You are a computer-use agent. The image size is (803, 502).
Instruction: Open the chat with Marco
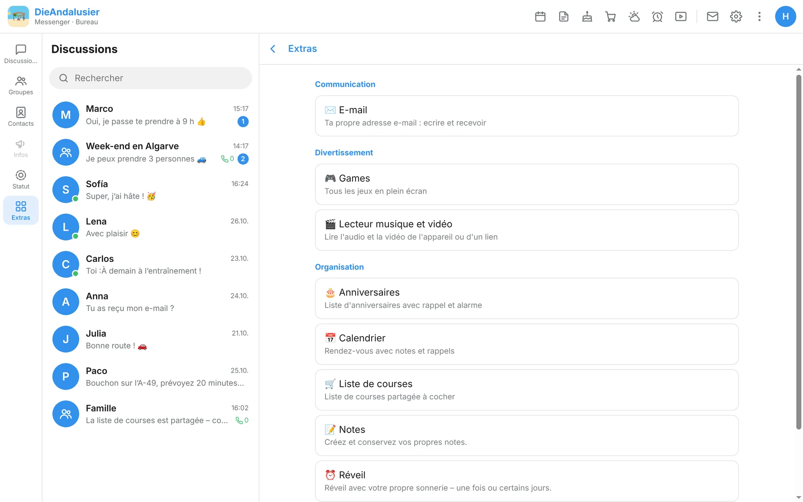coord(150,115)
